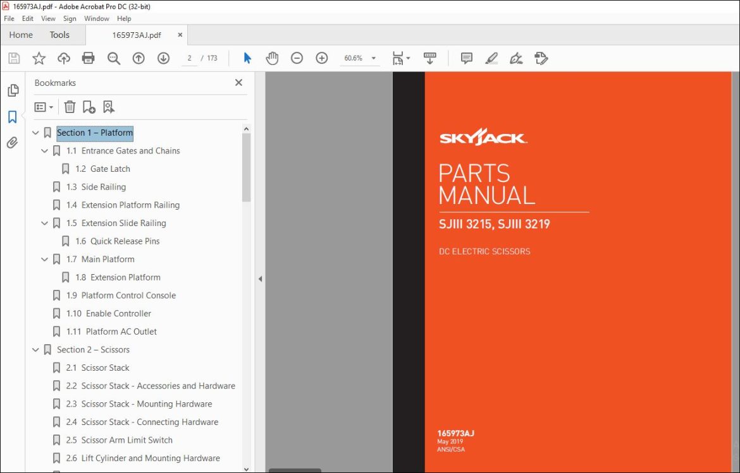Select the 1.6 Quick Release Pins bookmark
740x473 pixels.
click(117, 241)
